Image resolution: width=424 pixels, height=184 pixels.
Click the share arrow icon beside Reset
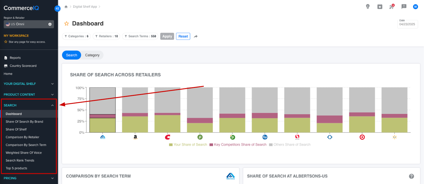point(196,36)
